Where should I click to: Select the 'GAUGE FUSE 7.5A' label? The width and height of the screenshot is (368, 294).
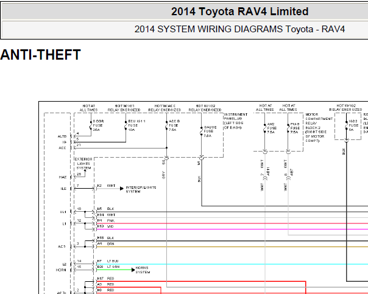point(210,131)
